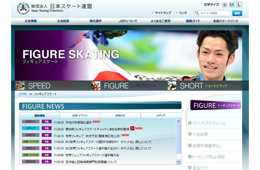This screenshot has height=170, width=260.
Task: Switch to the メディア news tab
Action: [x=161, y=116]
